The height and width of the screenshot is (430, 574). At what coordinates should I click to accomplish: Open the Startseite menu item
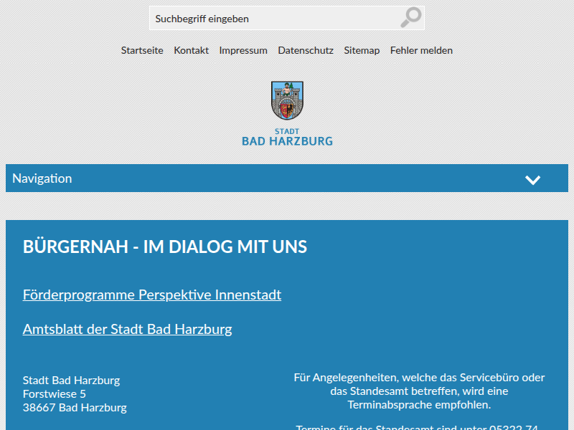click(142, 50)
